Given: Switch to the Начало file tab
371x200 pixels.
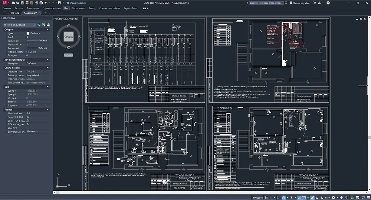Looking at the screenshot, I should 15,13.
